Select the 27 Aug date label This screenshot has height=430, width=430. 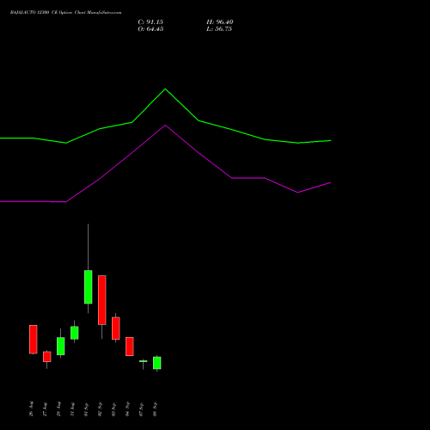click(x=45, y=408)
